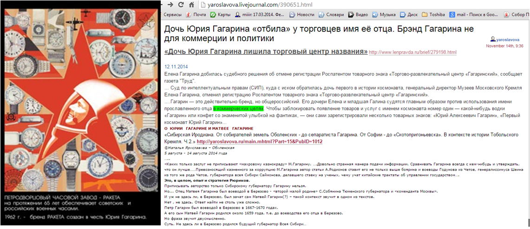
Task: Click the line «5 августа - 14 августа 2014 года»
Action: point(196,153)
